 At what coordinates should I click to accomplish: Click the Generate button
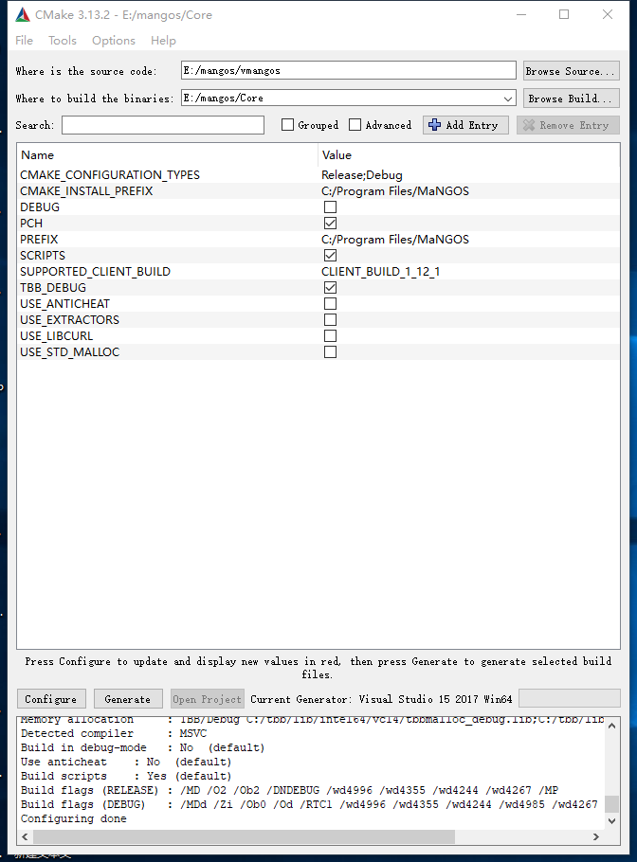[128, 699]
